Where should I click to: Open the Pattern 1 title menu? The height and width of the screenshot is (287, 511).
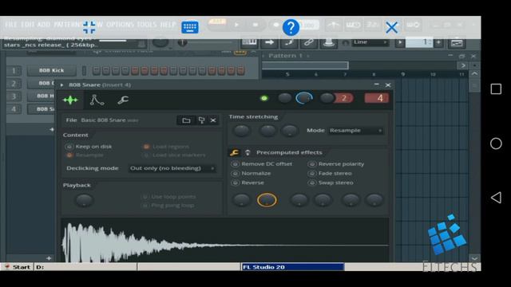point(286,56)
